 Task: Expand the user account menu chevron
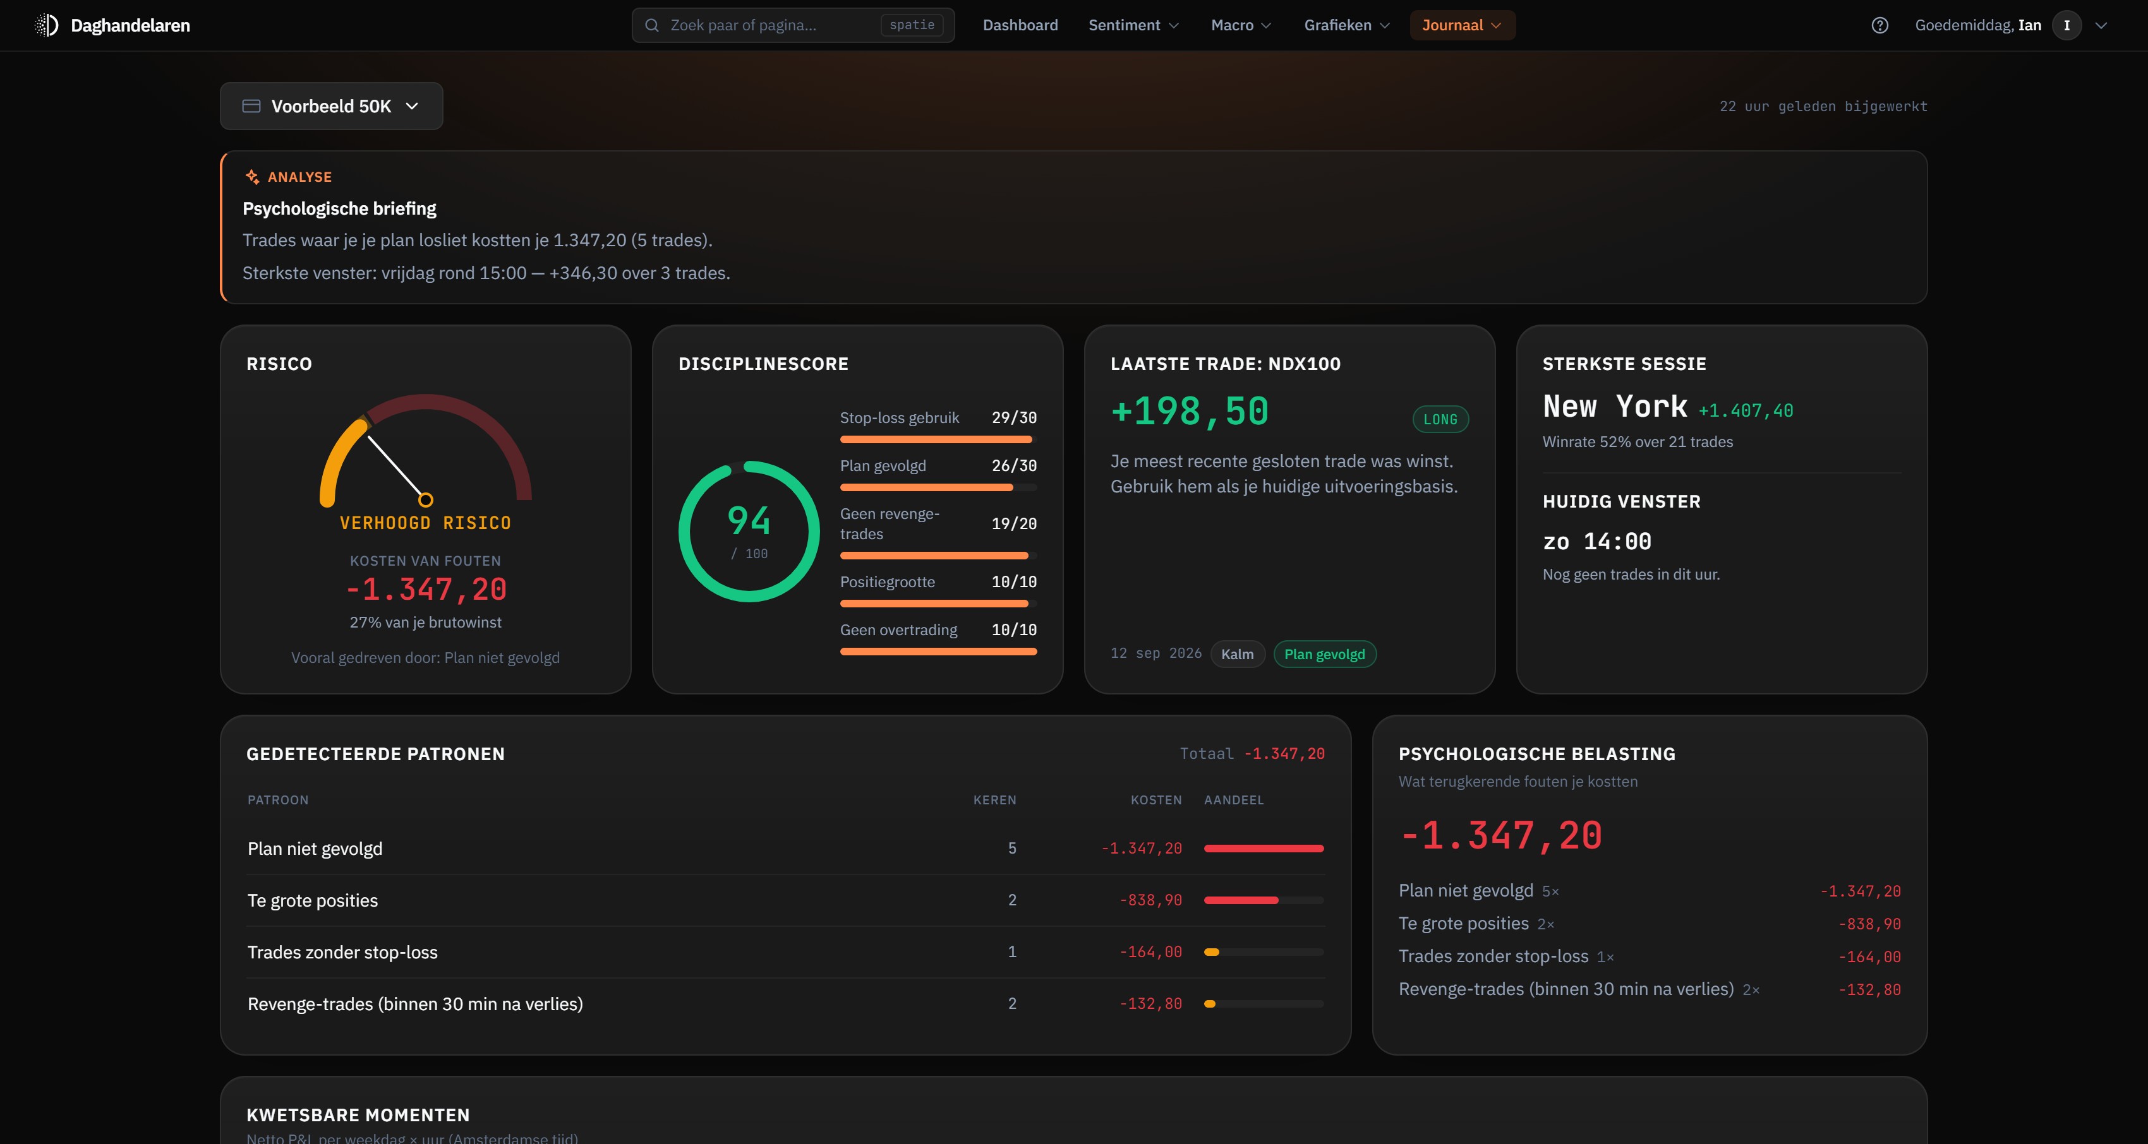[2101, 25]
